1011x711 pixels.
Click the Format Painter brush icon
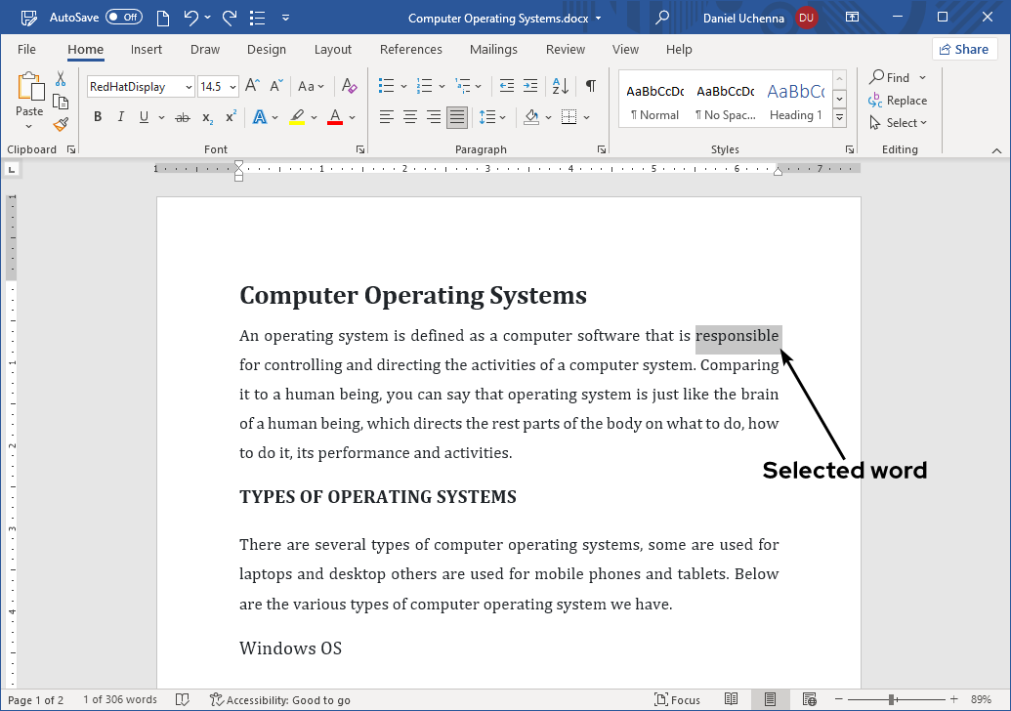coord(61,124)
